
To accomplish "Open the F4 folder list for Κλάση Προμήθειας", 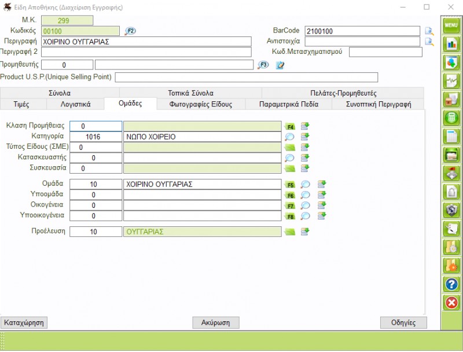I will click(290, 126).
